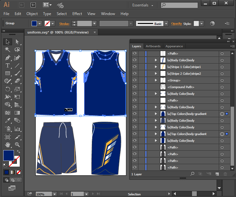Click the Stroke panel link
Viewport: 236px width, 197px height.
tap(64, 24)
